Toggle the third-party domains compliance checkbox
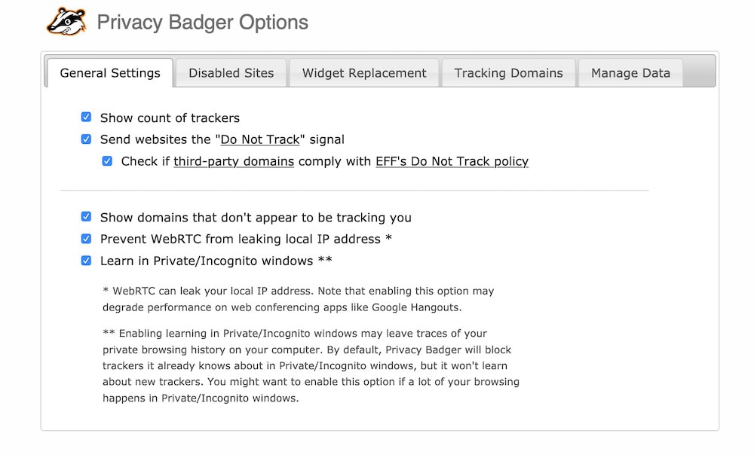The height and width of the screenshot is (458, 754). 107,161
